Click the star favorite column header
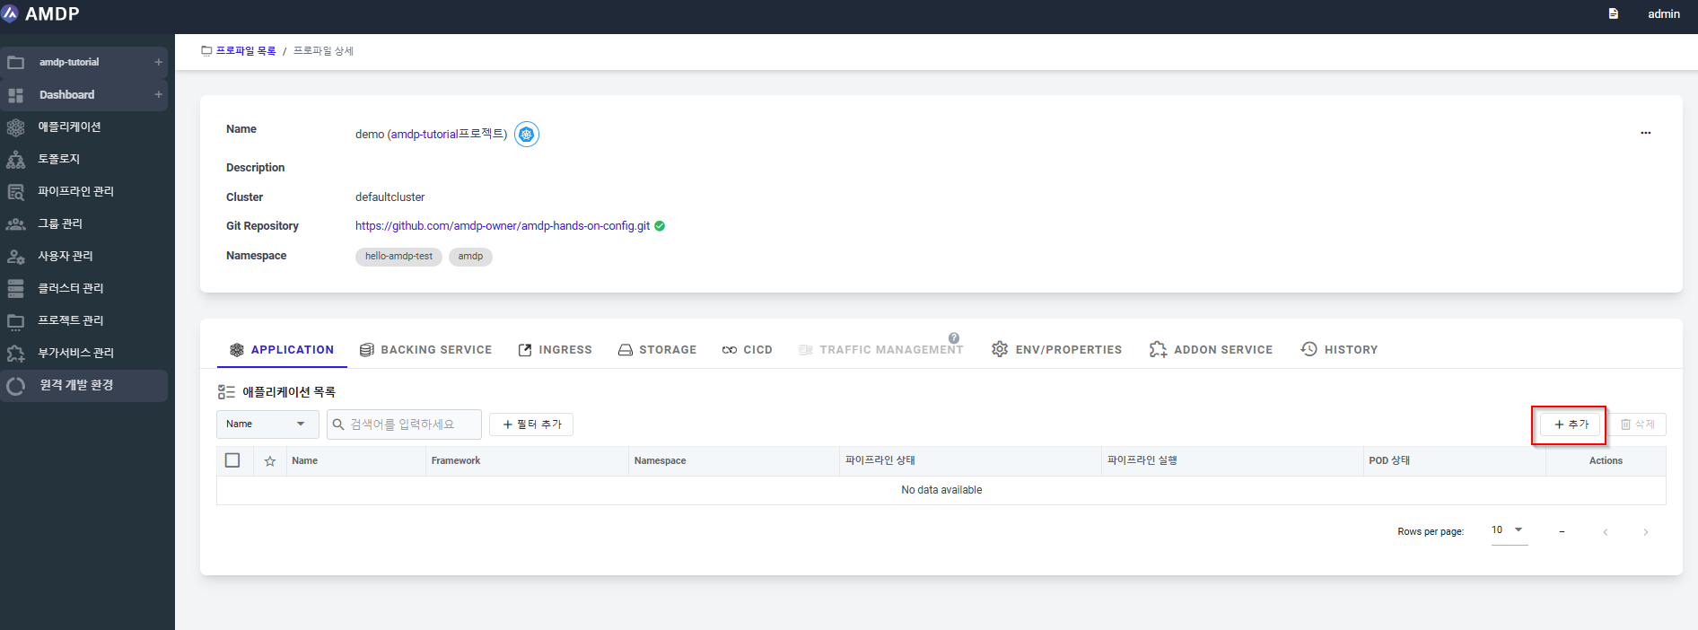 tap(270, 461)
